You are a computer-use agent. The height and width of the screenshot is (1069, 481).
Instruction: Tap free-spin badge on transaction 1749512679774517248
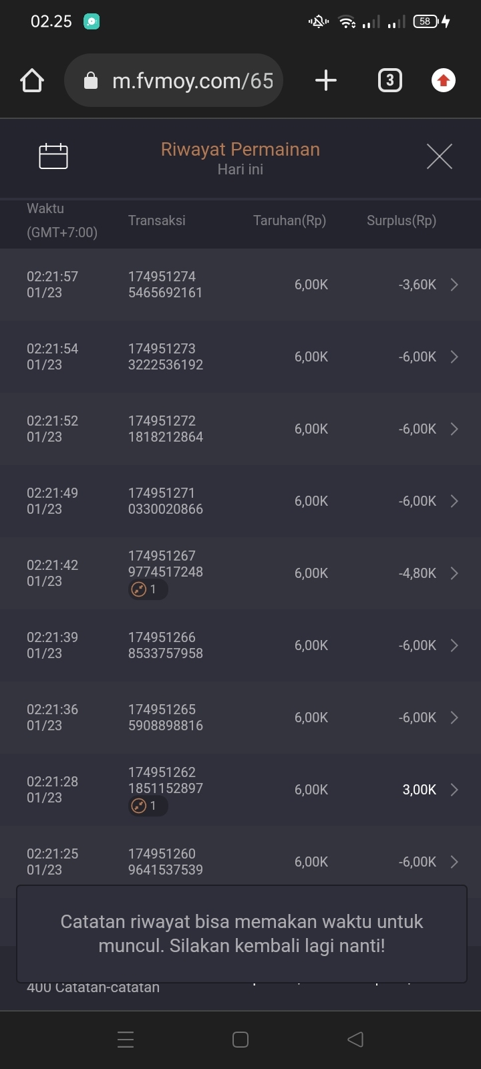(147, 589)
